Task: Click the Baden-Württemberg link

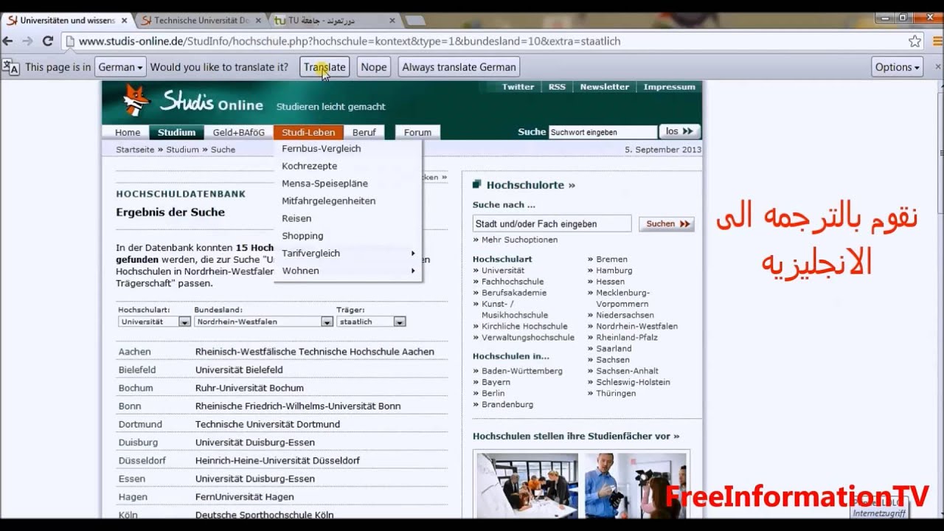Action: (x=522, y=371)
